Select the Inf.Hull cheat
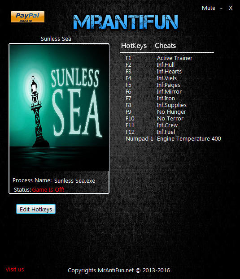Image resolution: width=240 pixels, height=279 pixels. pyautogui.click(x=166, y=65)
